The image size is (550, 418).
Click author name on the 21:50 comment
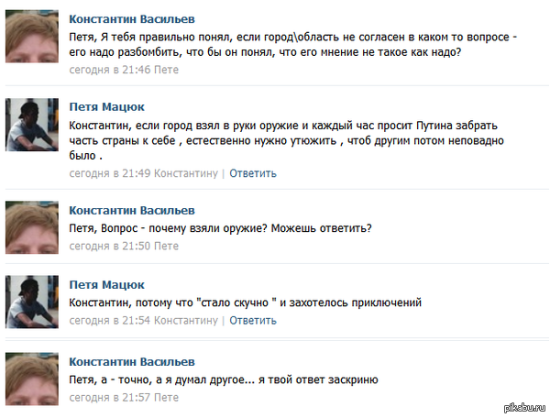[131, 210]
